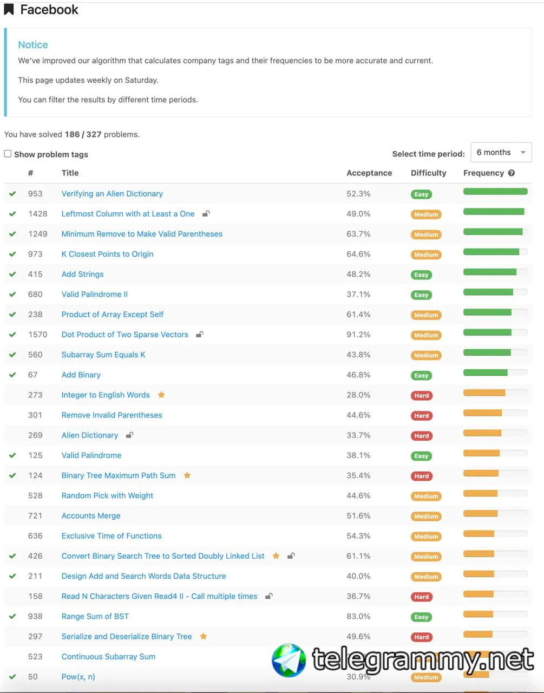
Task: Sort by the Acceptance column header
Action: [369, 173]
